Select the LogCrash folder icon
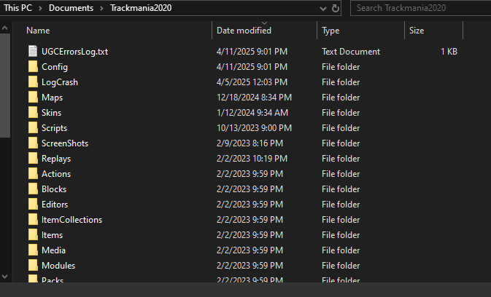This screenshot has height=297, width=491. (32, 82)
